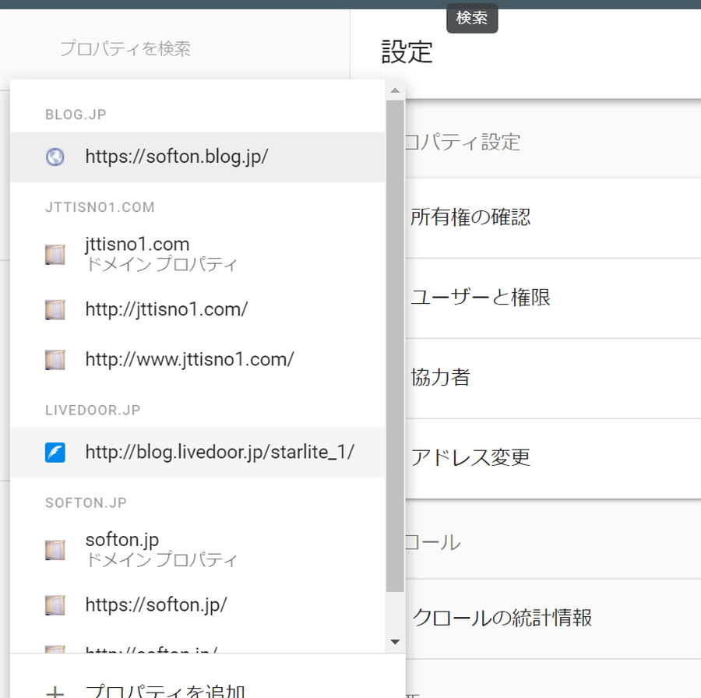Open 協力者 settings row
This screenshot has width=701, height=698.
[552, 379]
